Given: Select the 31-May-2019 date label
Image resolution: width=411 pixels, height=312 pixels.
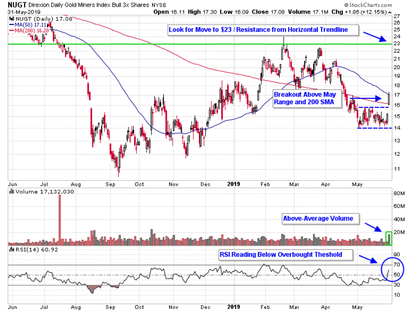Looking at the screenshot, I should (x=24, y=12).
